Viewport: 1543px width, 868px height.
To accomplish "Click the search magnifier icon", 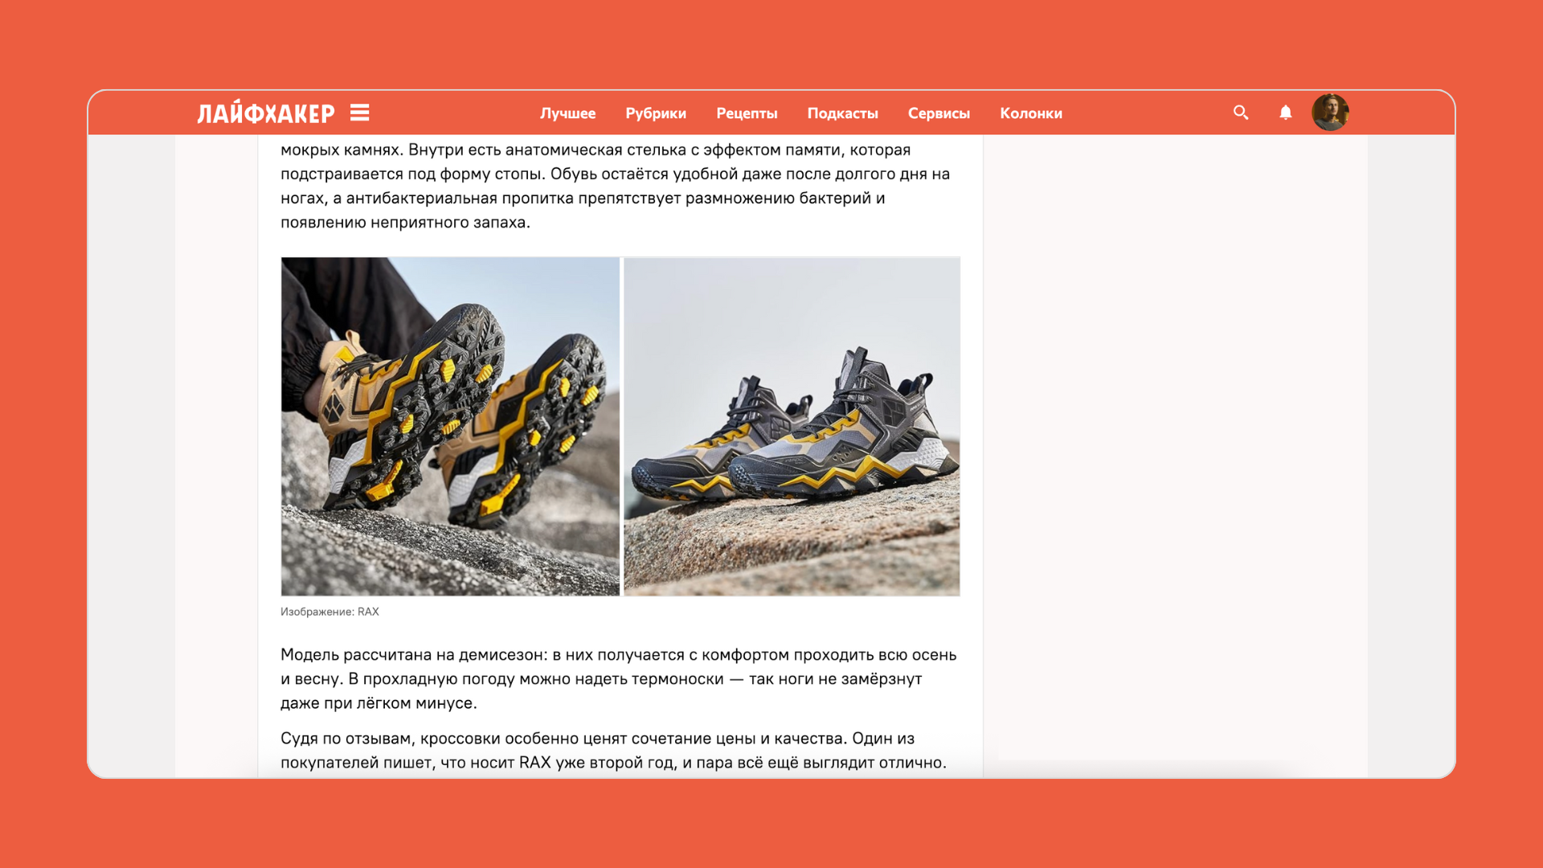I will (x=1241, y=113).
